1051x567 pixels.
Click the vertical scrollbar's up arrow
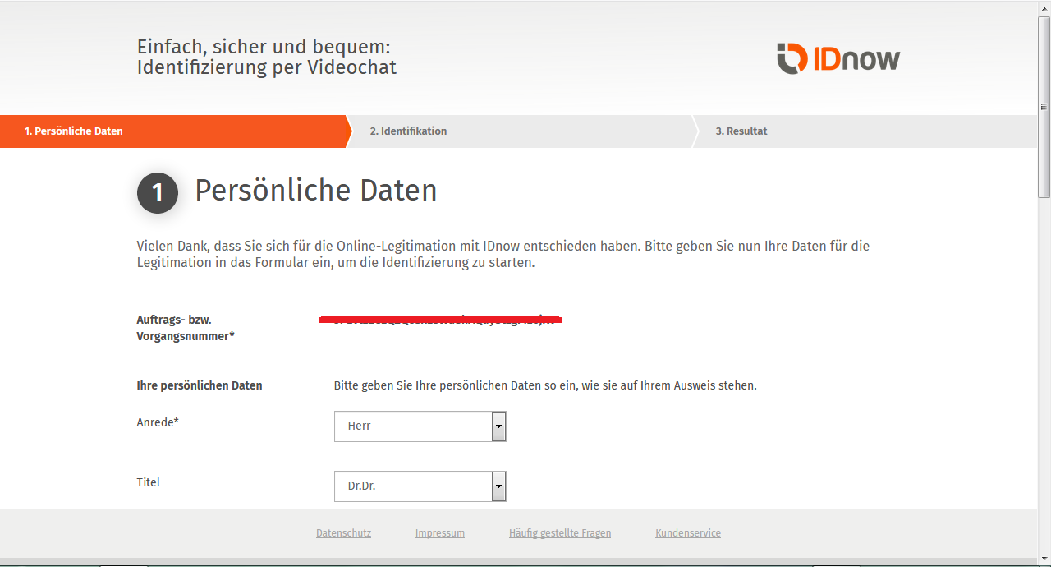coord(1044,6)
